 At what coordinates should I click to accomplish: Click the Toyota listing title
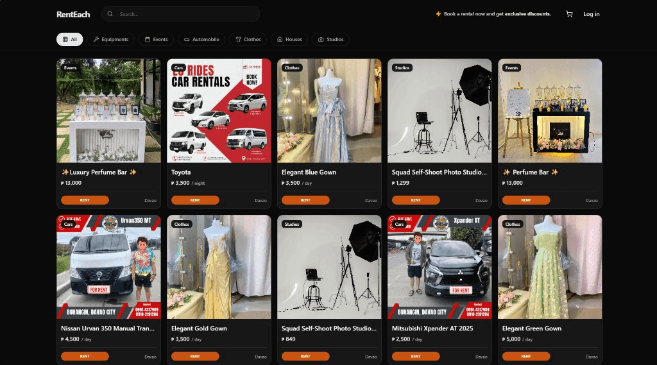(181, 172)
